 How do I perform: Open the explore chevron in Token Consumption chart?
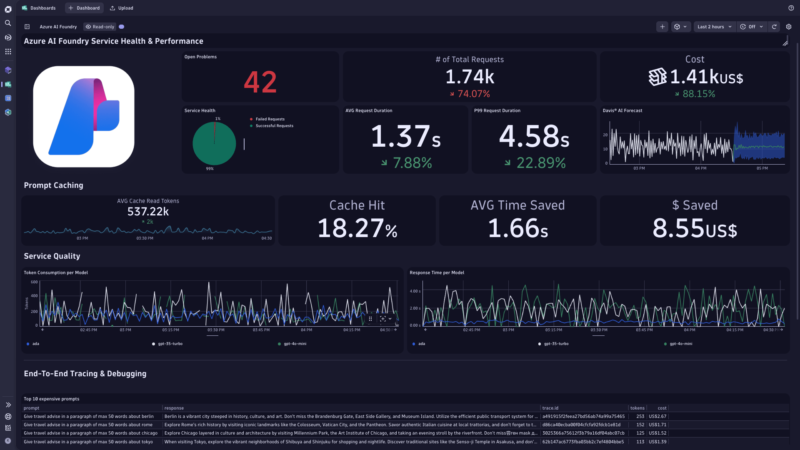(x=390, y=319)
